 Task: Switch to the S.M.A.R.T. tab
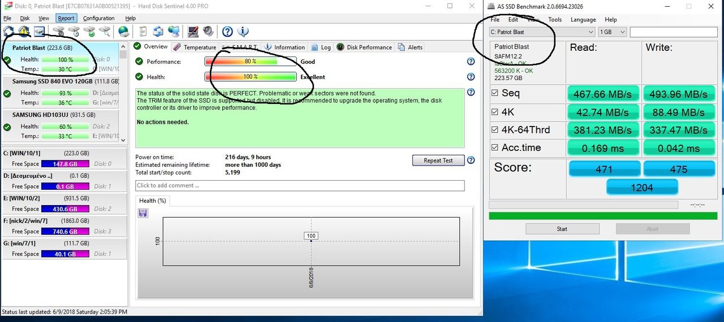(240, 47)
